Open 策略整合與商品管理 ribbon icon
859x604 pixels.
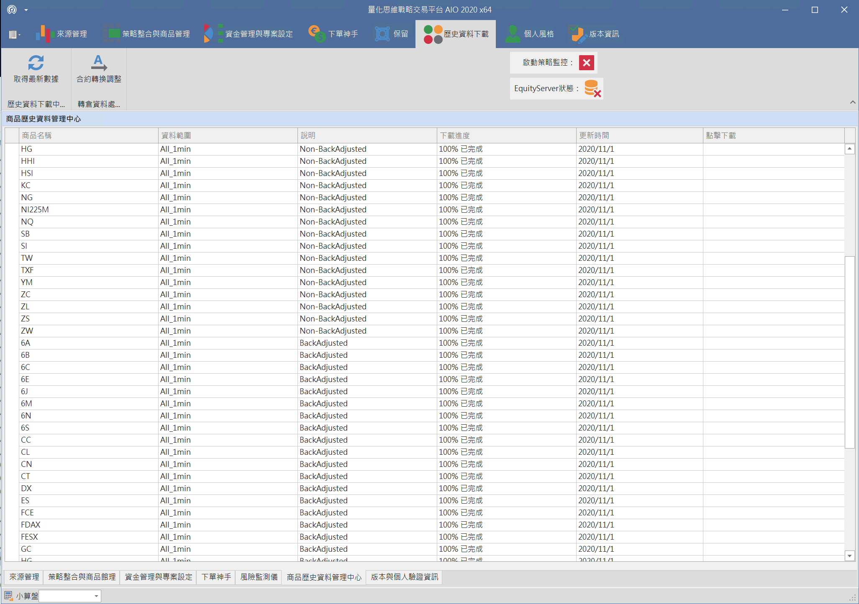tap(112, 34)
